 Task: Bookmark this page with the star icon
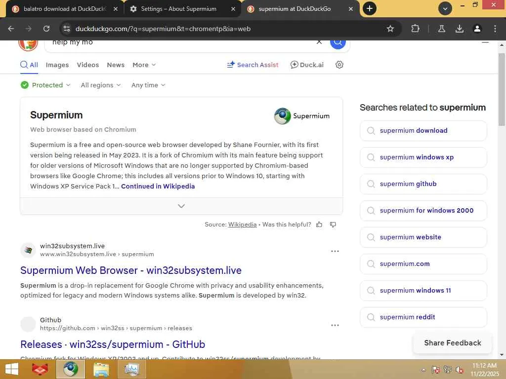point(390,29)
